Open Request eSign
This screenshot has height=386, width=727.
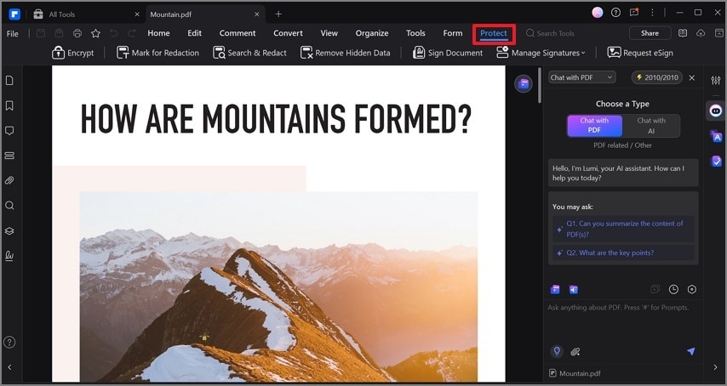[640, 53]
